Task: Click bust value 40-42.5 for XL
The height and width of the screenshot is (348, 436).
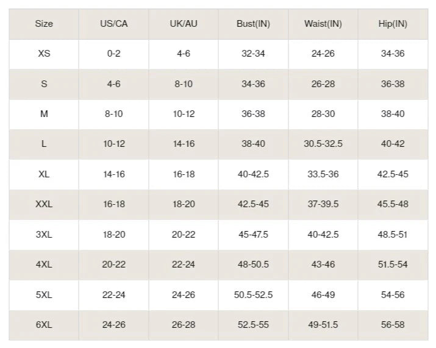Action: click(x=253, y=174)
